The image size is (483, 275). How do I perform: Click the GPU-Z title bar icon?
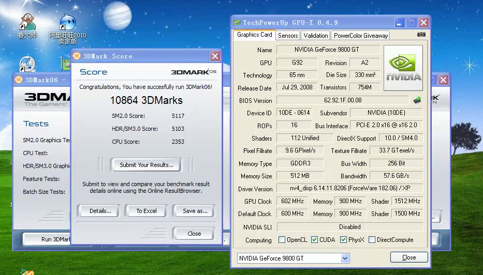coord(237,23)
